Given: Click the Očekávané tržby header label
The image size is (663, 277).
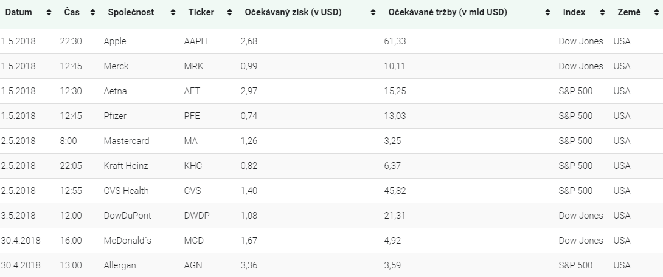Looking at the screenshot, I should [448, 12].
